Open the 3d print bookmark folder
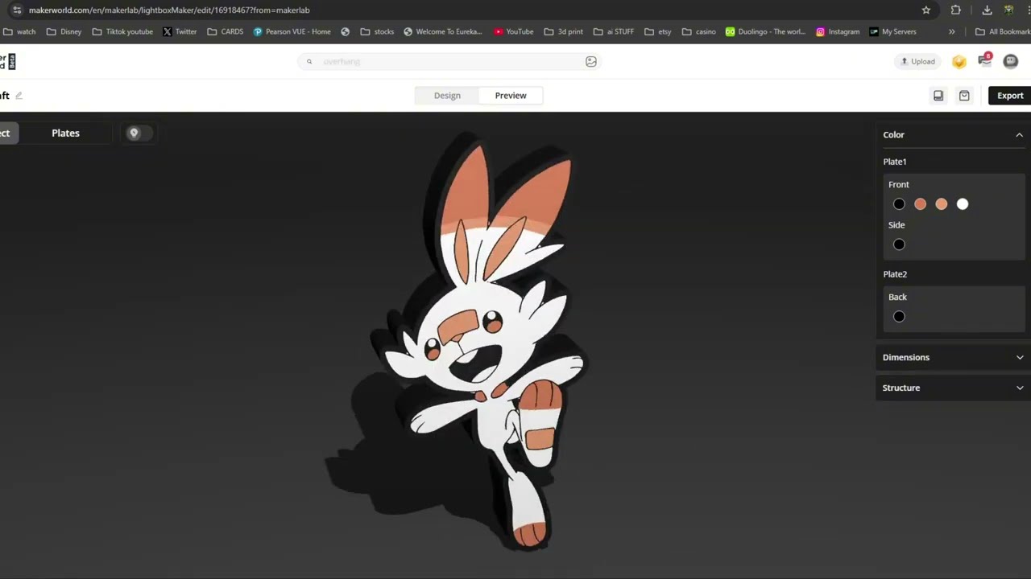 point(563,31)
